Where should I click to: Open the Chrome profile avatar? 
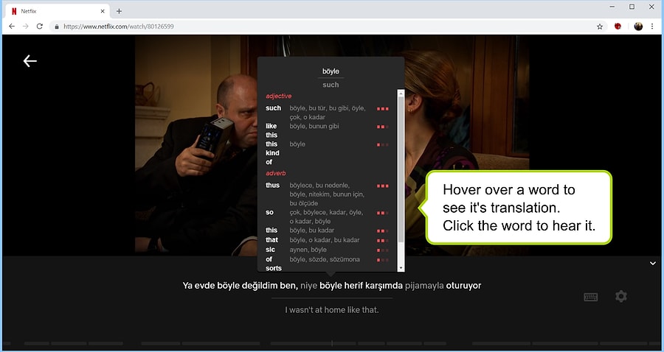(x=638, y=27)
